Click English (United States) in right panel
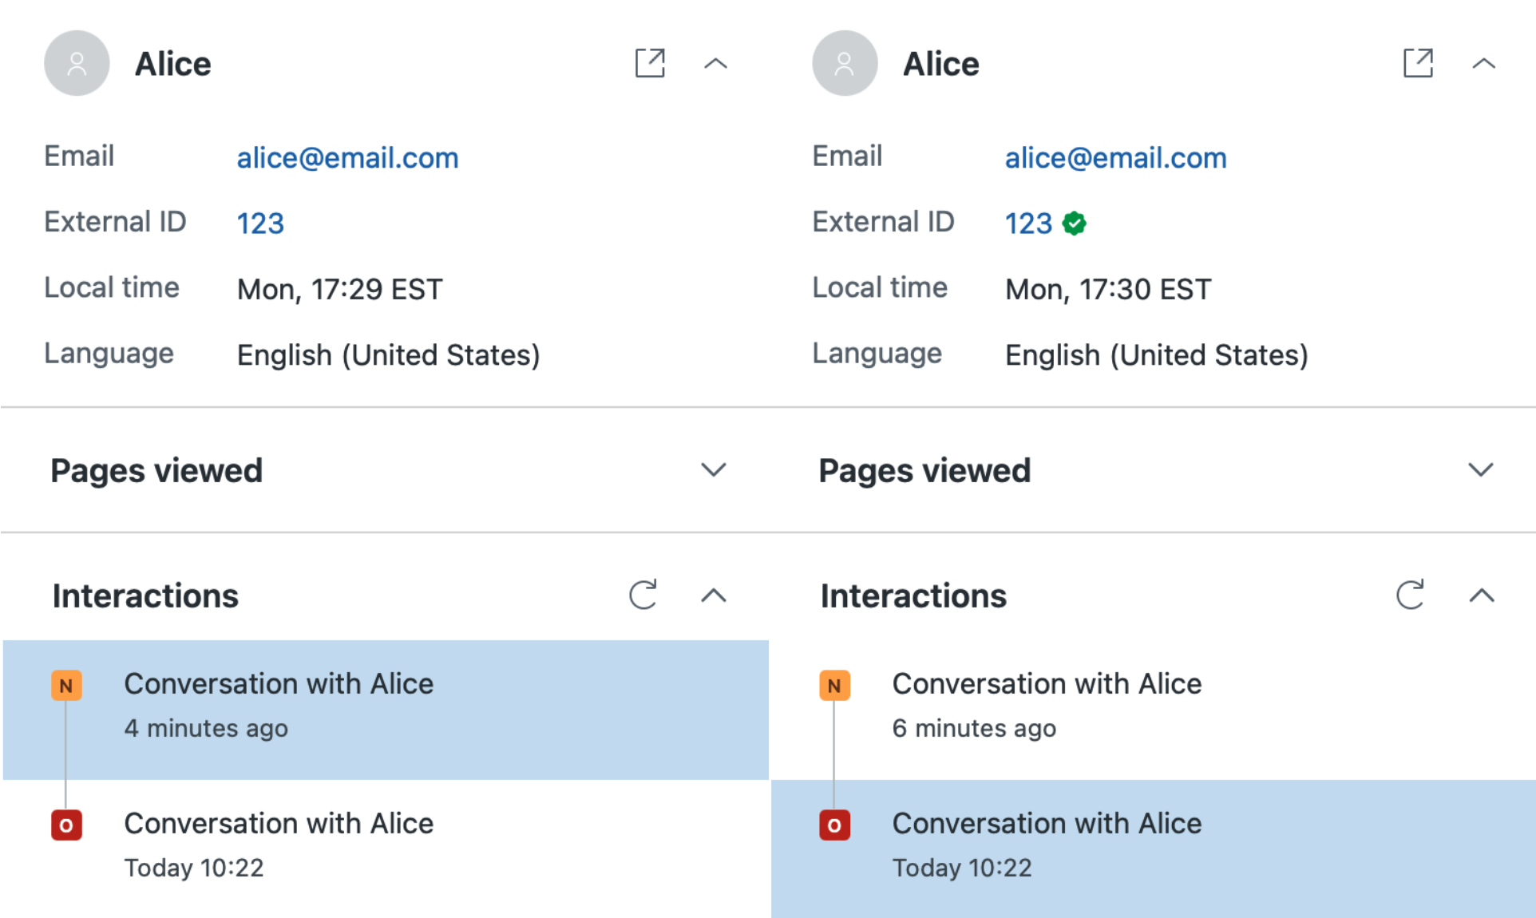Viewport: 1536px width, 918px height. pyautogui.click(x=1157, y=355)
